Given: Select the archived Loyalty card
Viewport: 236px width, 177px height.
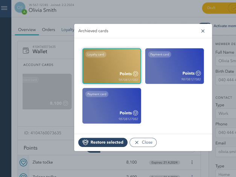Looking at the screenshot, I should click(112, 66).
